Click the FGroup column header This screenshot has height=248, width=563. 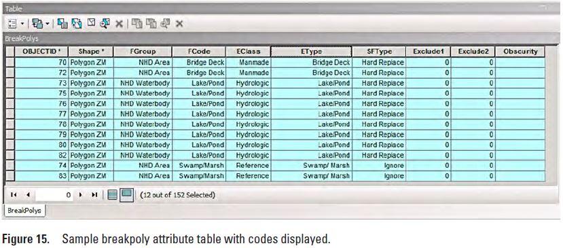tap(143, 52)
